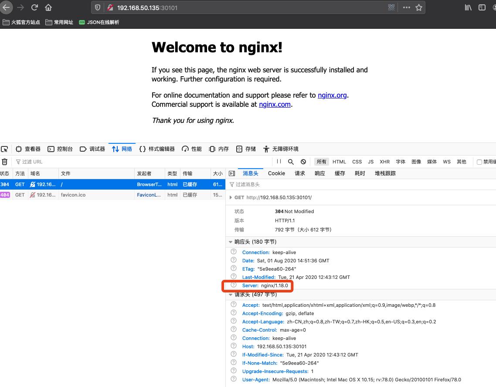Viewport: 496px width, 387px height.
Task: Open the Debugger (调试器) tab
Action: pyautogui.click(x=92, y=149)
